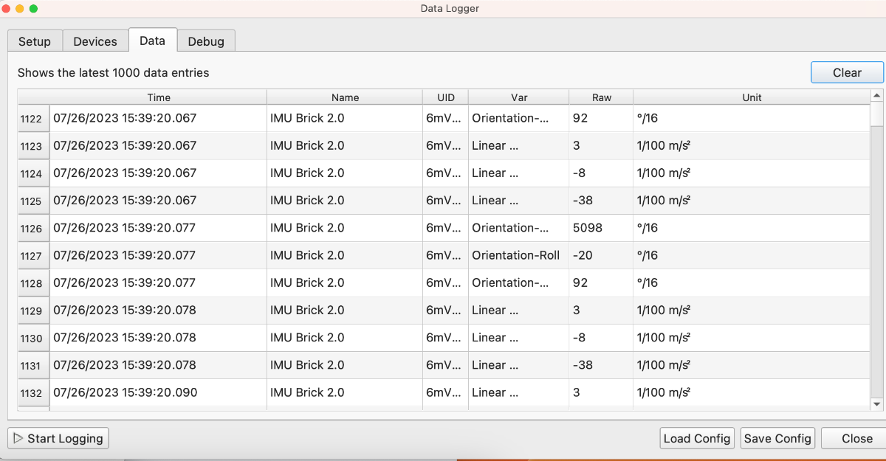This screenshot has width=886, height=461.
Task: Click the Name column header
Action: [345, 97]
